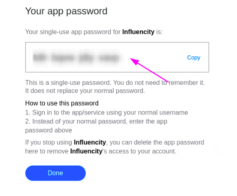Click the "Your app password" heading

(66, 11)
